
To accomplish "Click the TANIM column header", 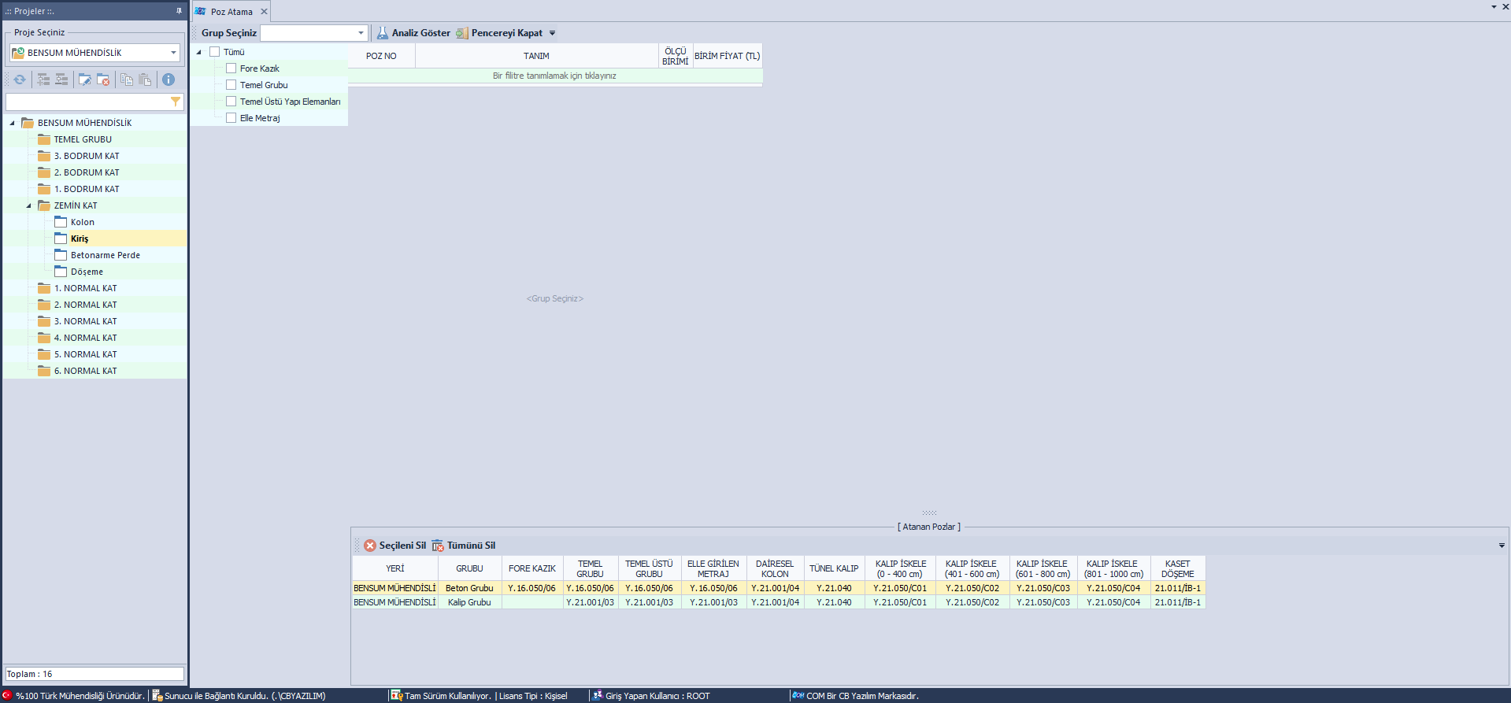I will click(x=536, y=56).
